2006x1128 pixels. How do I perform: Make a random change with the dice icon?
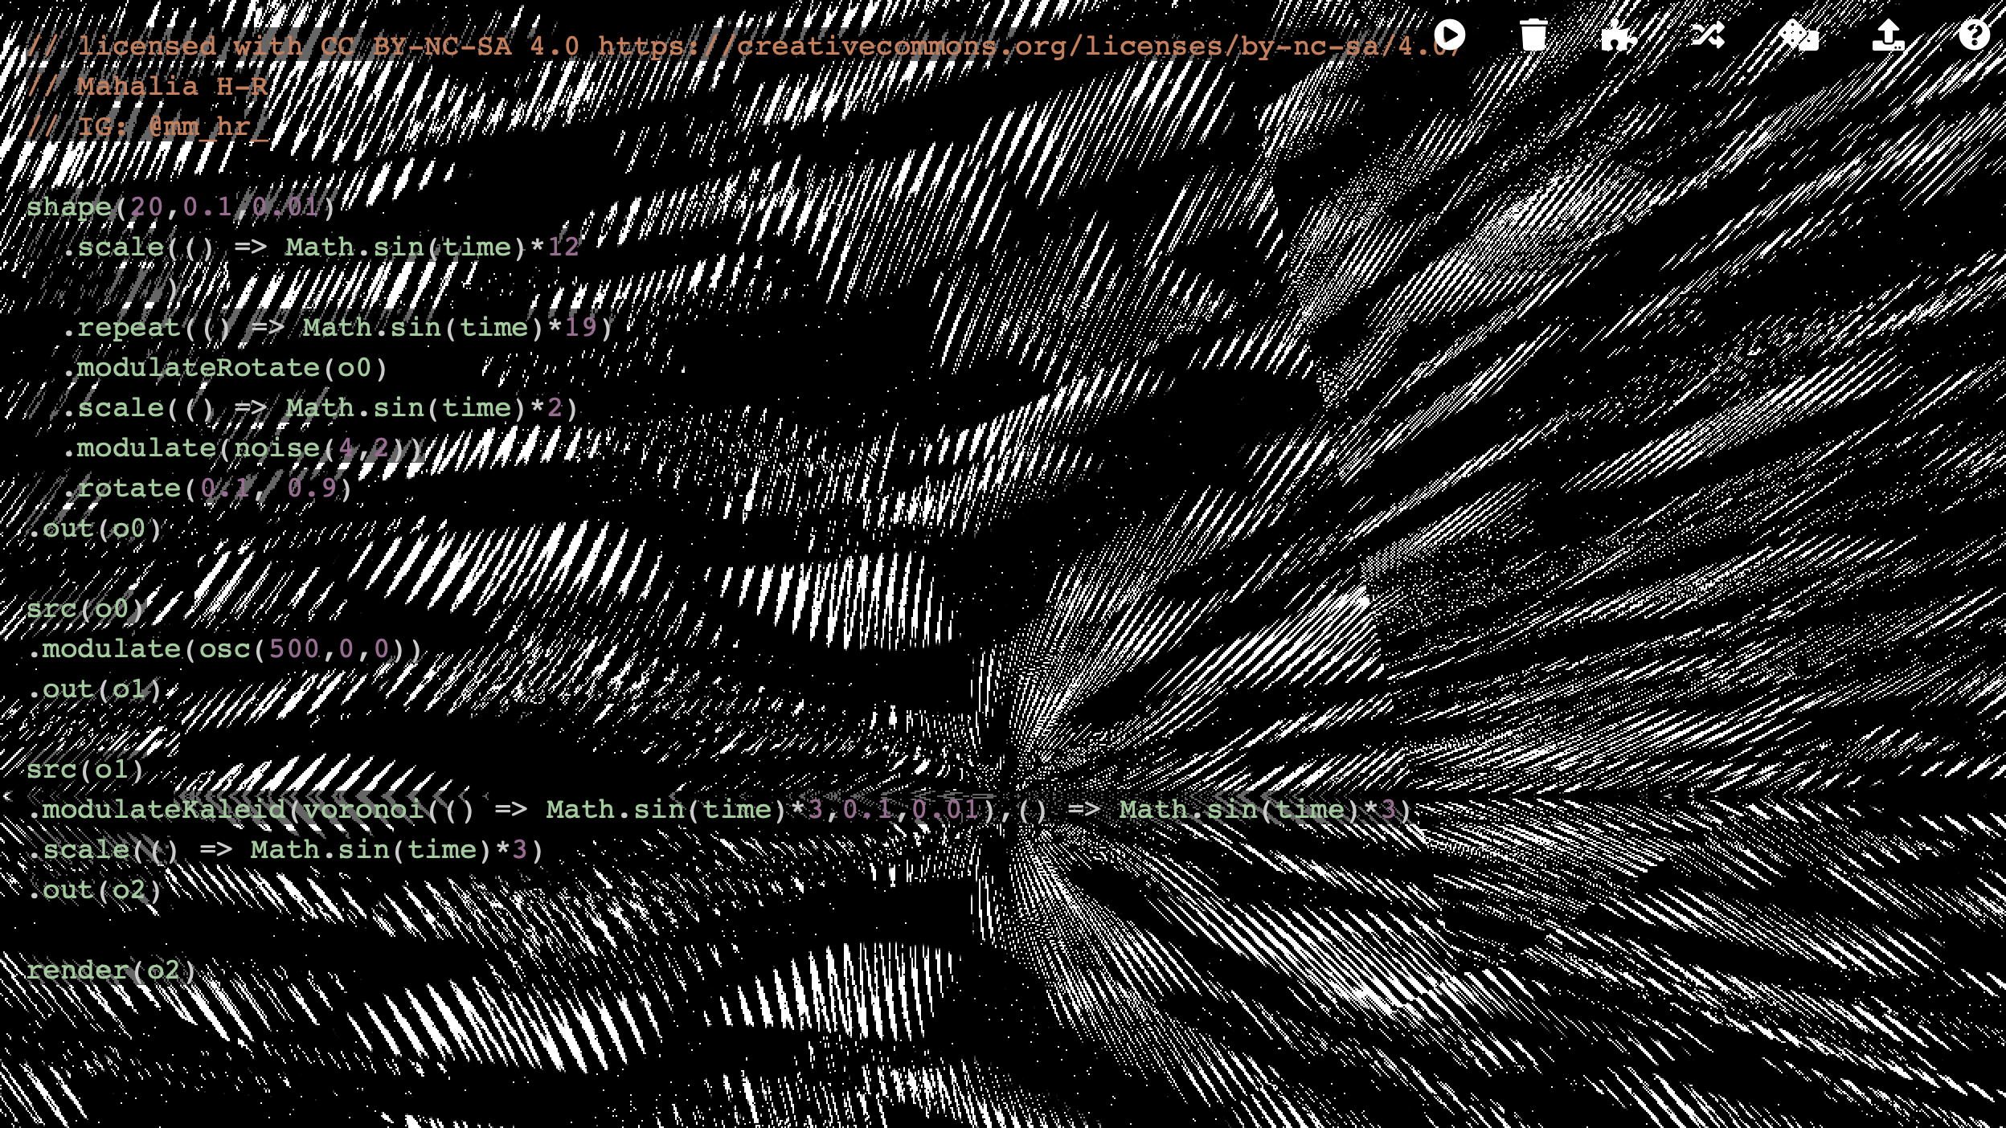pos(1798,35)
